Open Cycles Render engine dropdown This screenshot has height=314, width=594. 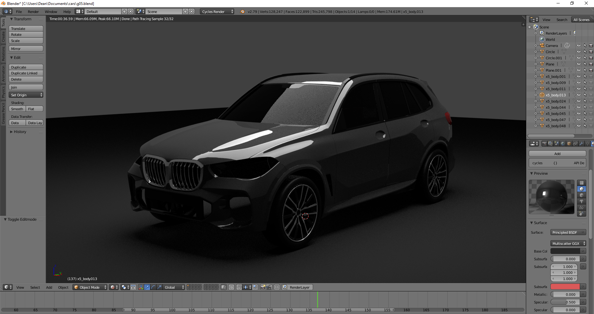pyautogui.click(x=217, y=11)
